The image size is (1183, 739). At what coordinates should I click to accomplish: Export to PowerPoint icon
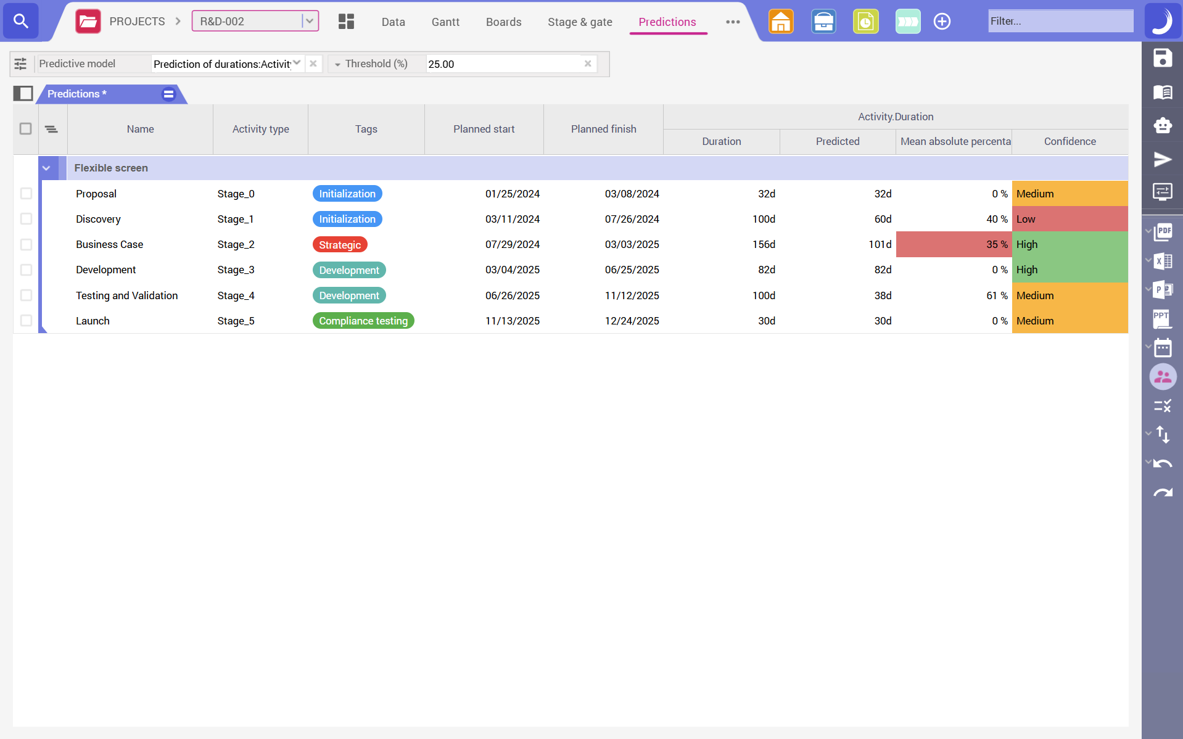1163,290
